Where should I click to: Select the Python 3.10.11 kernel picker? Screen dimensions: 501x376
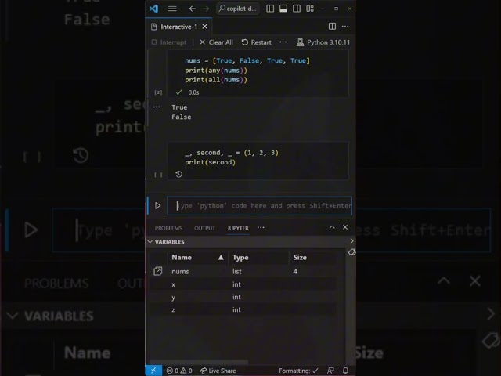coord(323,42)
